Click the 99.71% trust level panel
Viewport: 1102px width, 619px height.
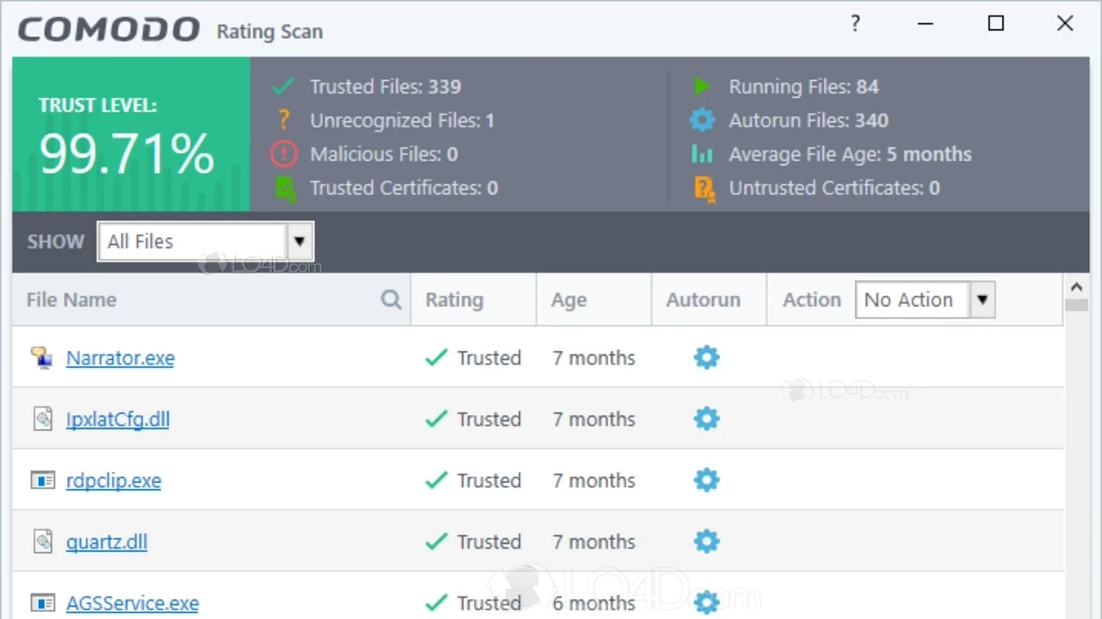[131, 134]
